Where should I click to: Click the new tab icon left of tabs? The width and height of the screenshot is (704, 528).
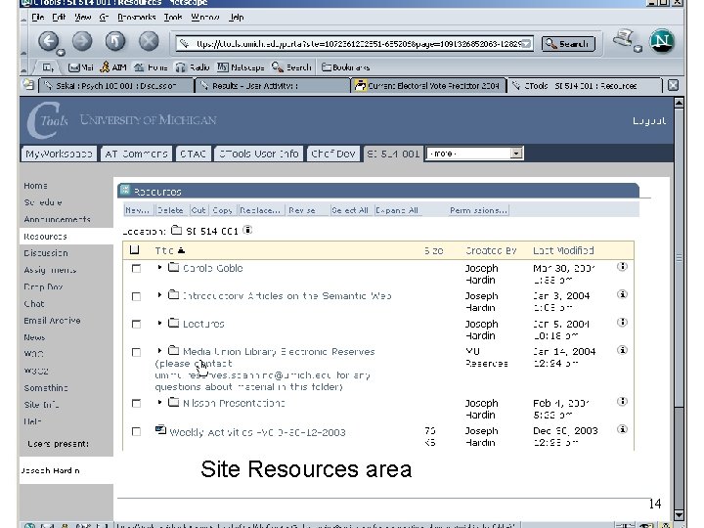point(28,84)
